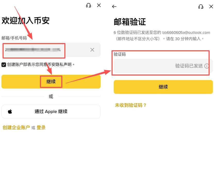Open headset support on email verification screen
Screen dimensions: 214x192
(x=201, y=6)
